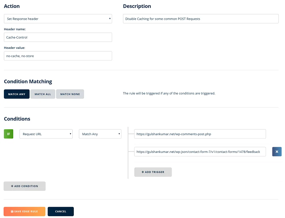Remove the contact-form-7 feedback trigger
The image size is (285, 218).
(277, 152)
